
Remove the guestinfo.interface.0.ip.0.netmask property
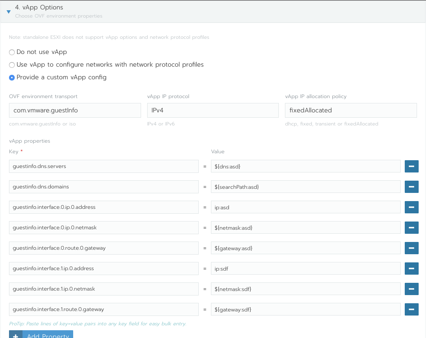pos(411,228)
